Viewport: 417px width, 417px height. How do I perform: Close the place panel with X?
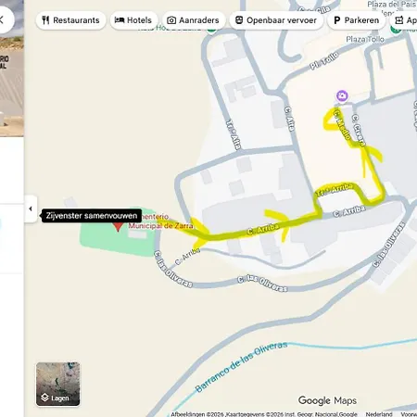(3, 20)
